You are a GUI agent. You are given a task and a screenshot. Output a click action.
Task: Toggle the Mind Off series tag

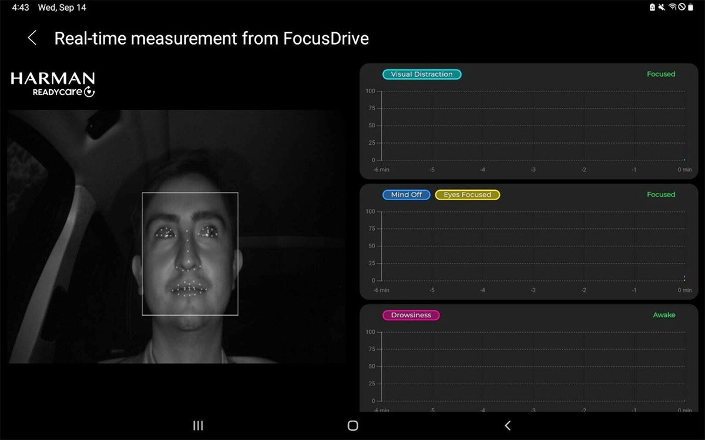pyautogui.click(x=407, y=195)
